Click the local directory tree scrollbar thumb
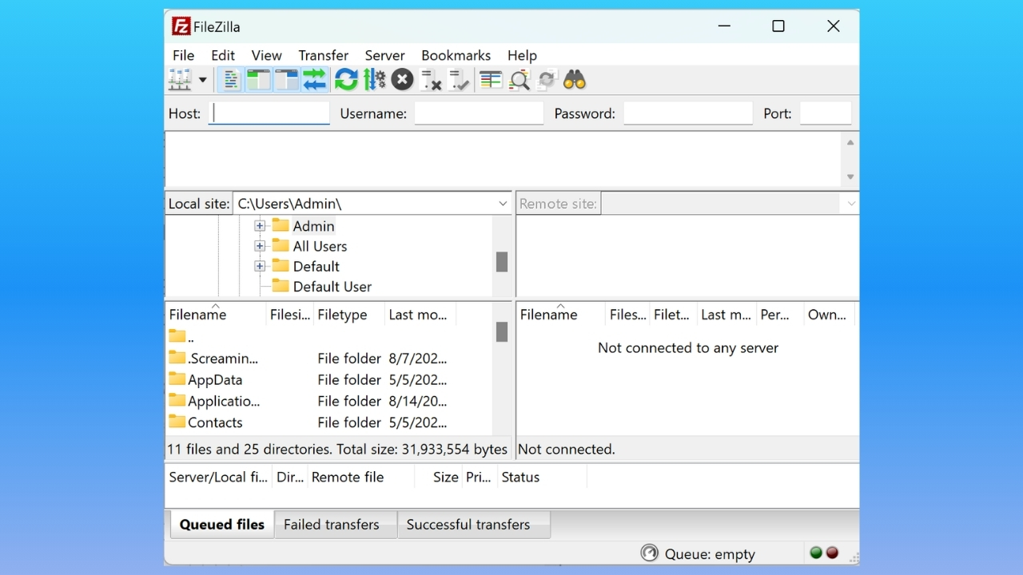 pos(502,262)
